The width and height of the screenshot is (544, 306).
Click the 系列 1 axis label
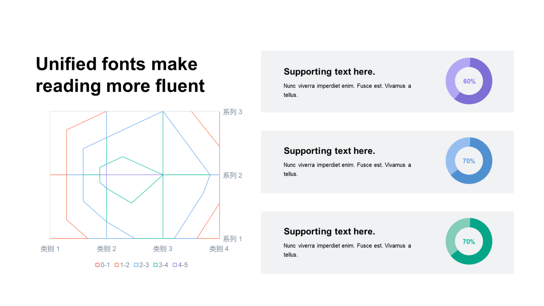click(232, 239)
